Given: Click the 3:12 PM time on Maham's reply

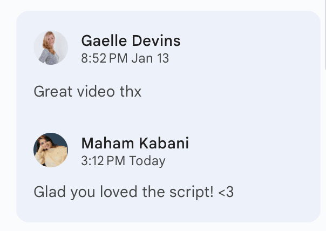Looking at the screenshot, I should pos(104,161).
